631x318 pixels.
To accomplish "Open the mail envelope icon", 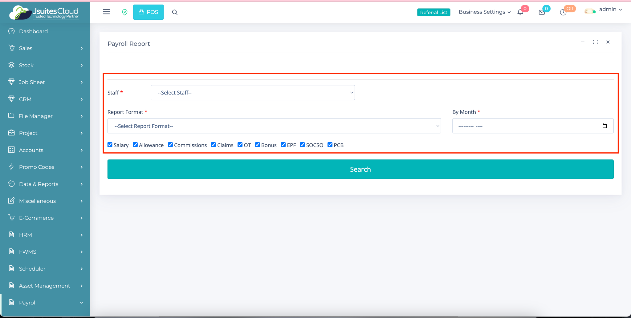I will pos(542,12).
